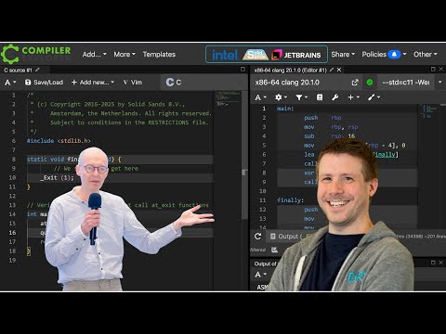Viewport: 446px width, 334px height.
Task: Pop out compiler picker window icon
Action: (355, 83)
